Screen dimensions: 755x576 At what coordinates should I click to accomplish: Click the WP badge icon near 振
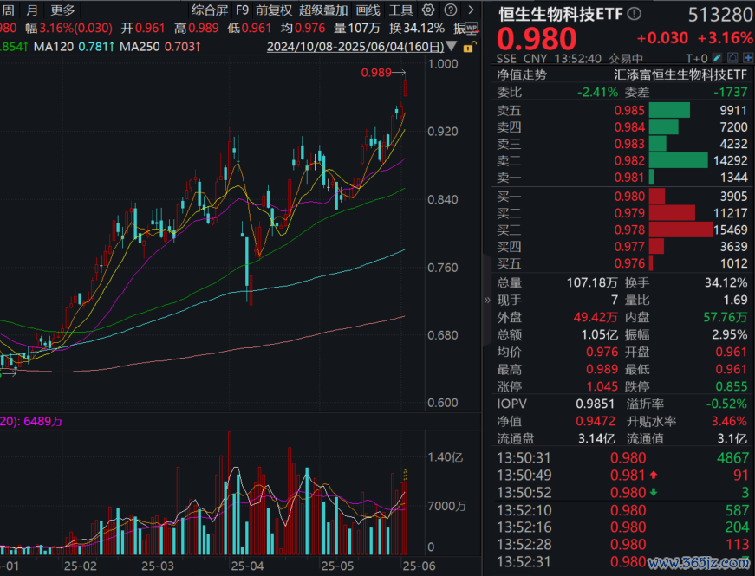click(471, 28)
